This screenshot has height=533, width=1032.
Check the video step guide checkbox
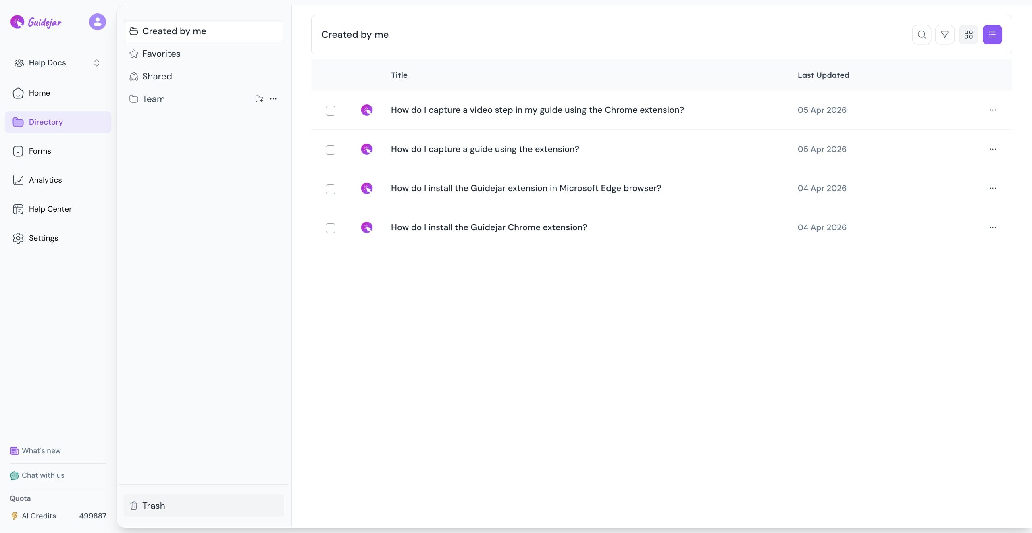coord(330,111)
